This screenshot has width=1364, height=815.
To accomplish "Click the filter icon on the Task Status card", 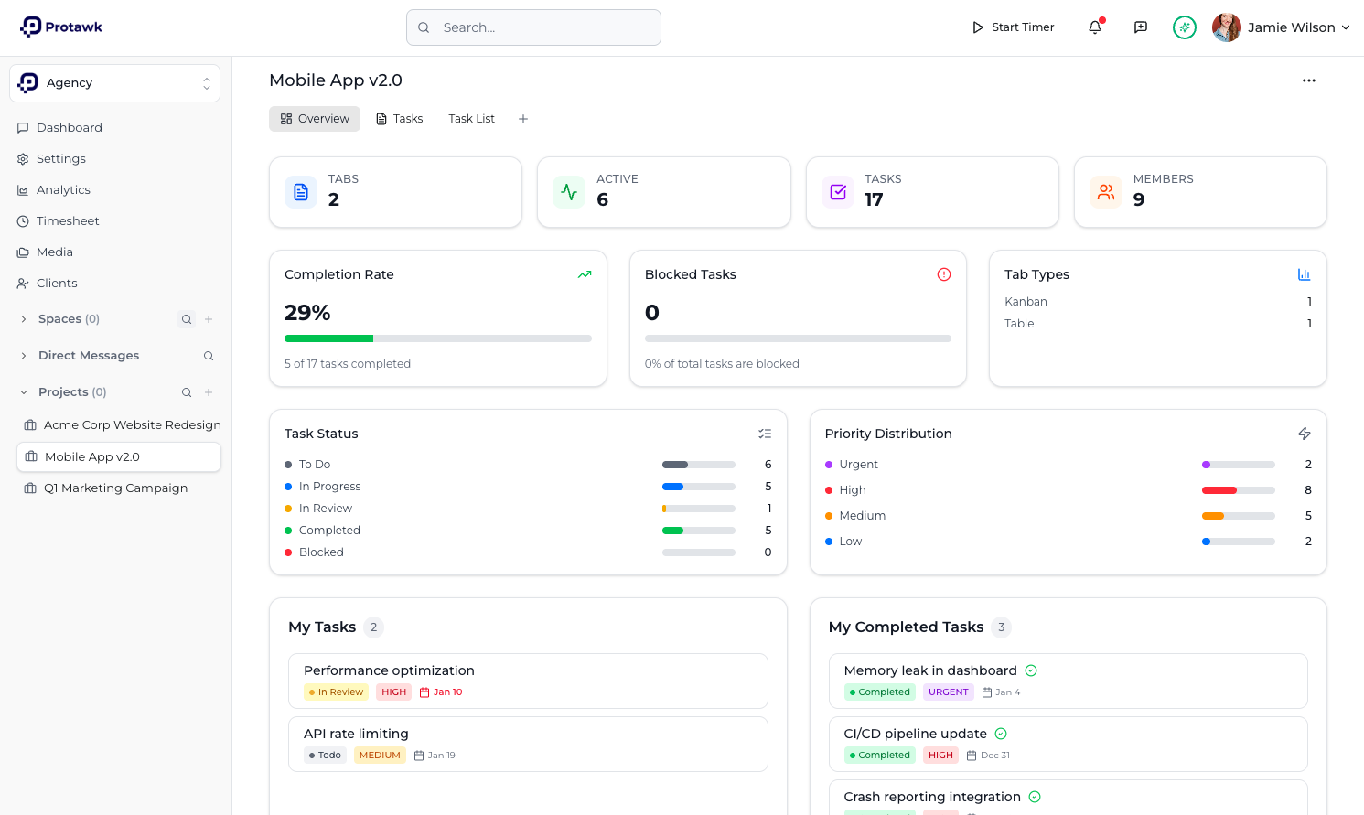I will (765, 434).
